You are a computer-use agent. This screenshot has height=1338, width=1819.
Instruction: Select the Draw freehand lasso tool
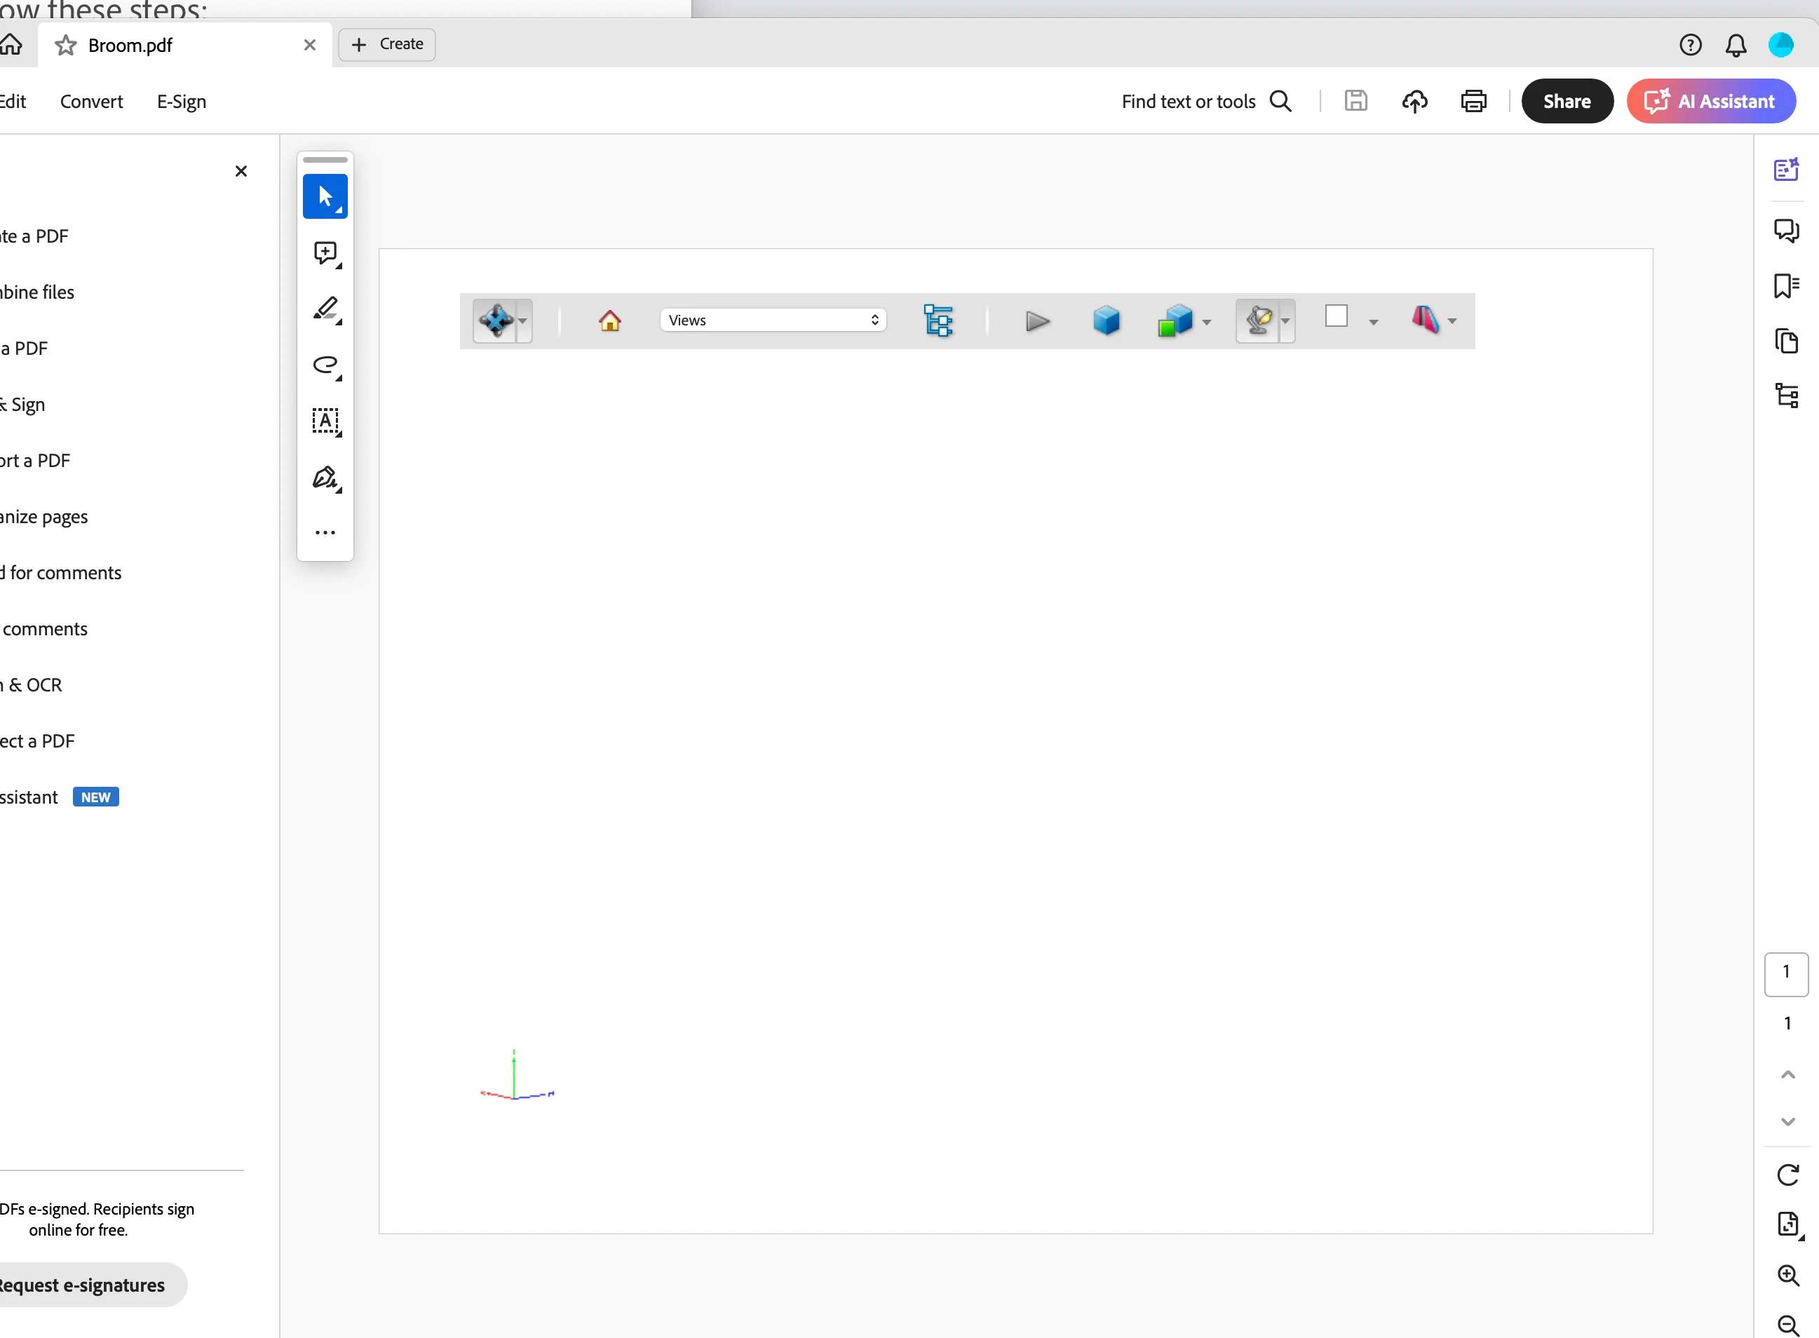(x=325, y=365)
